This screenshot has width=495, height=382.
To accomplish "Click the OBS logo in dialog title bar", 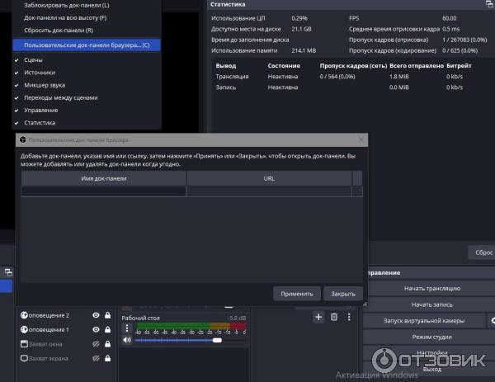I will click(23, 140).
